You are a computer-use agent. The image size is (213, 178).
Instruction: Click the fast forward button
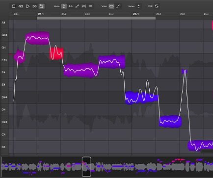[34, 6]
